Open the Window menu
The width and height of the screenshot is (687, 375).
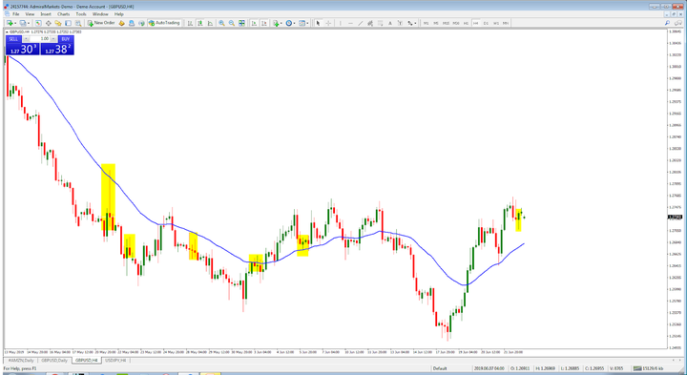tap(100, 14)
